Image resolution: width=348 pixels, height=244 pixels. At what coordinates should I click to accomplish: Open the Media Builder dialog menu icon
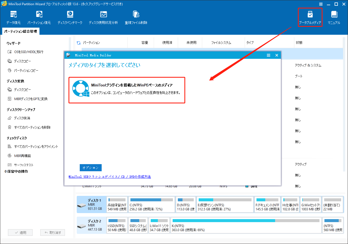pyautogui.click(x=269, y=55)
